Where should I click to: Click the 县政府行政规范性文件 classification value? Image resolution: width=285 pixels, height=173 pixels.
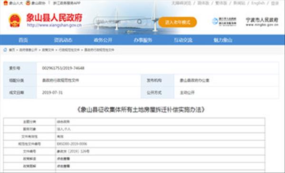(60, 80)
